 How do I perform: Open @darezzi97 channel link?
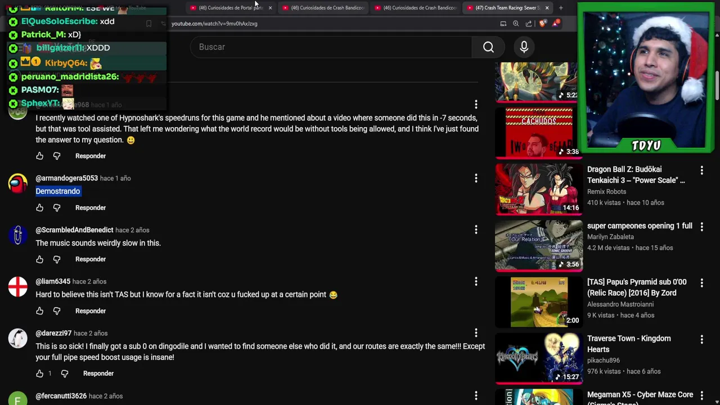(53, 333)
